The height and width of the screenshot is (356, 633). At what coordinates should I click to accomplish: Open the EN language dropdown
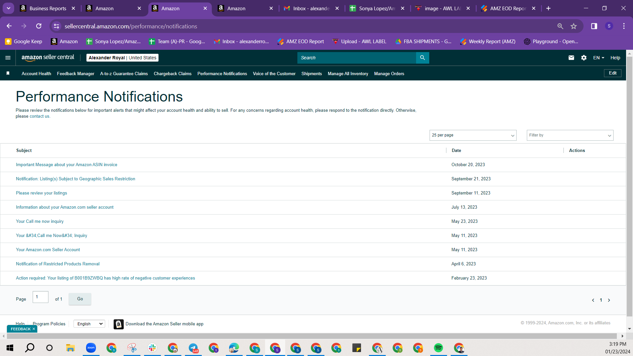click(598, 58)
